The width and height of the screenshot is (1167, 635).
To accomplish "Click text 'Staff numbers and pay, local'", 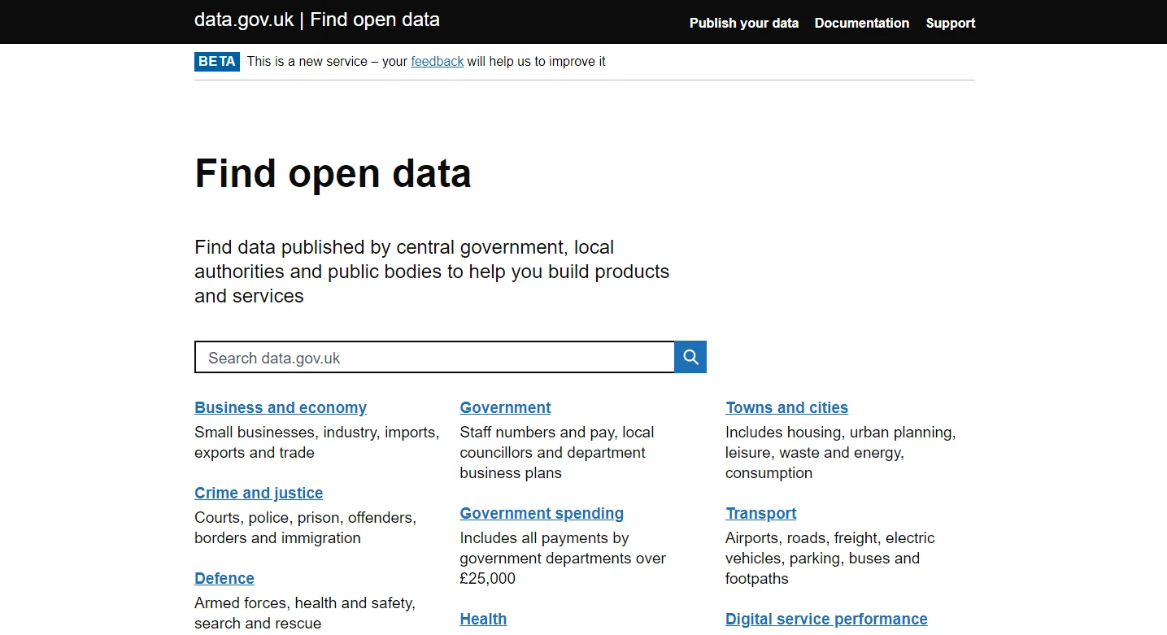I will [x=557, y=432].
